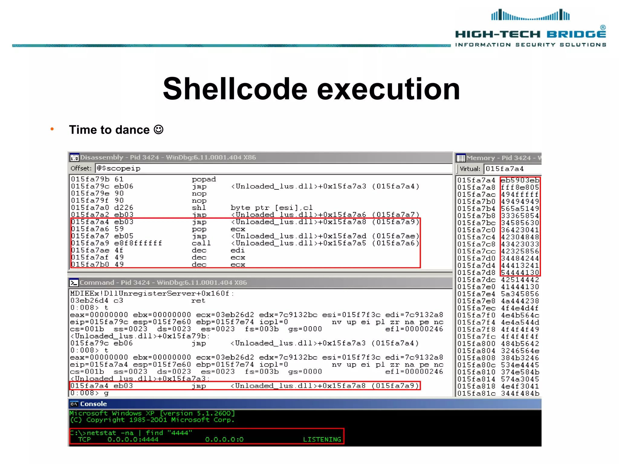Click the netstat -na command line in Console
Image resolution: width=619 pixels, height=464 pixels.
pos(131,433)
